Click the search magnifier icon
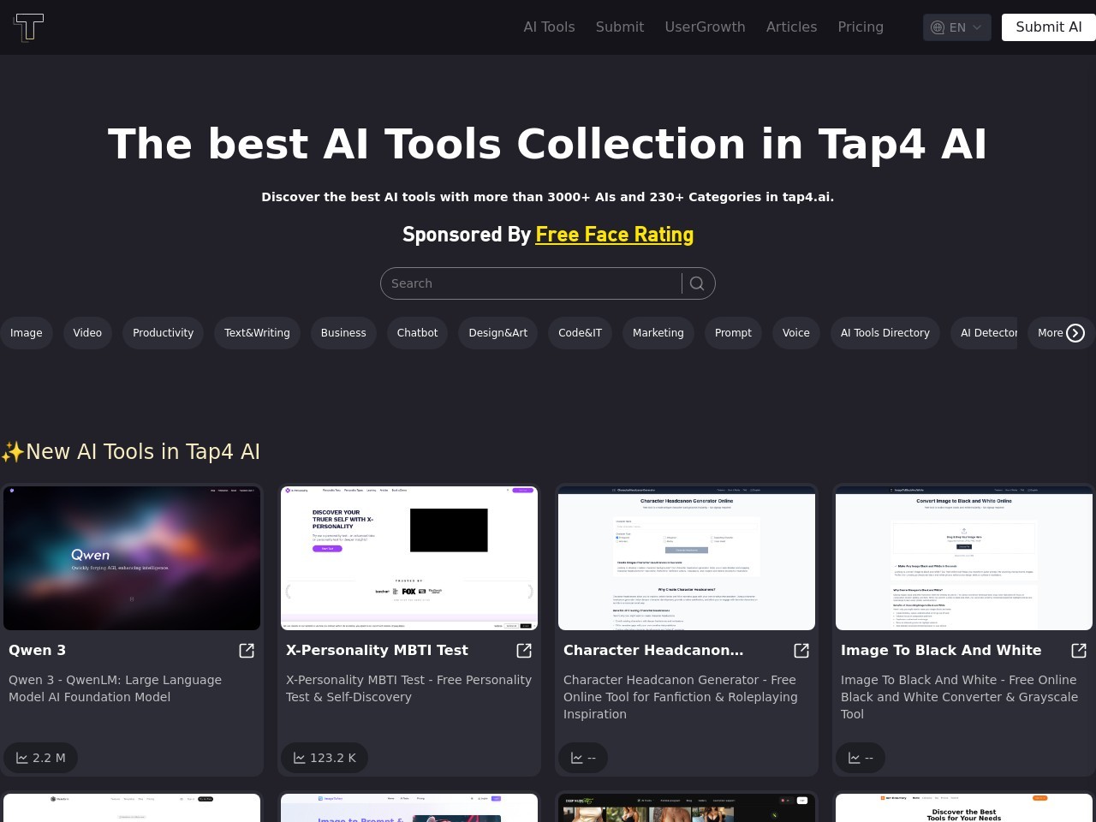 point(697,283)
